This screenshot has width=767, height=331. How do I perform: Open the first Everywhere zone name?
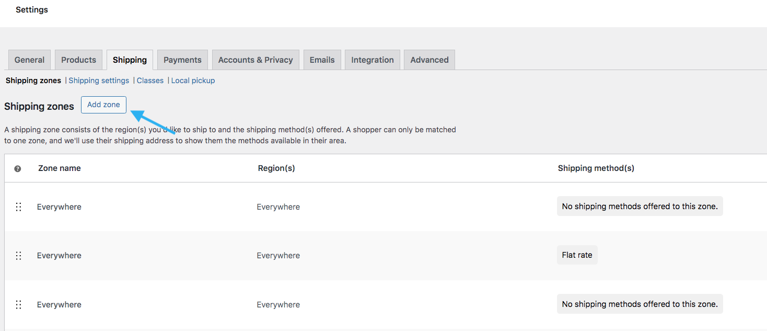59,207
